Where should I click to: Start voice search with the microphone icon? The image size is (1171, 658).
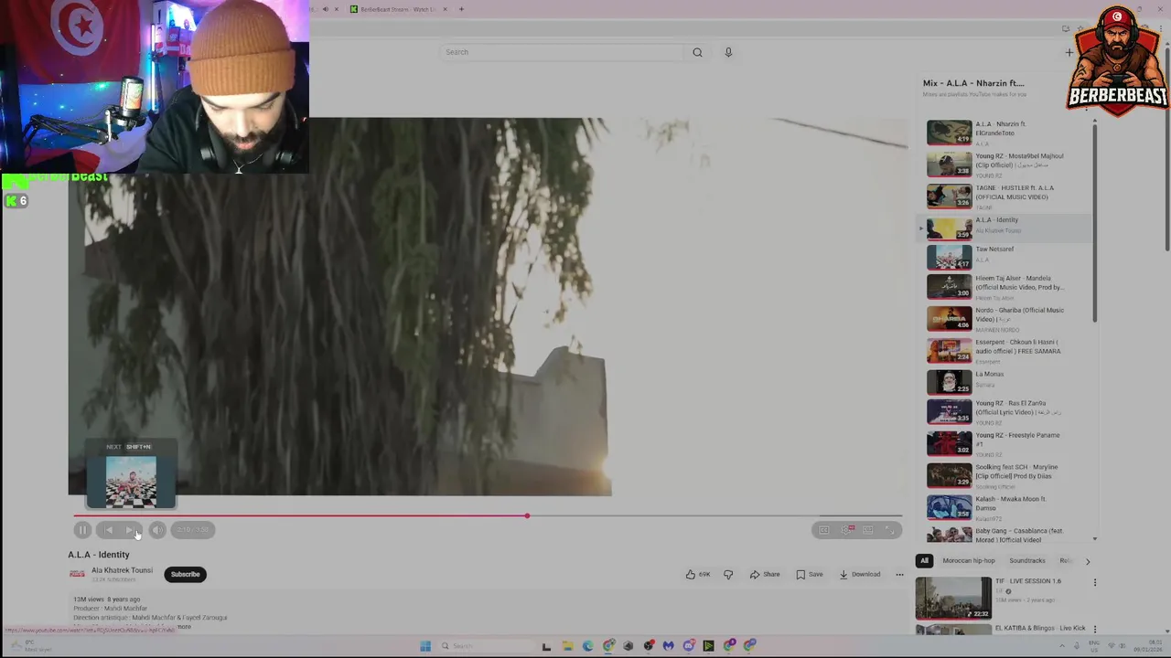coord(728,52)
